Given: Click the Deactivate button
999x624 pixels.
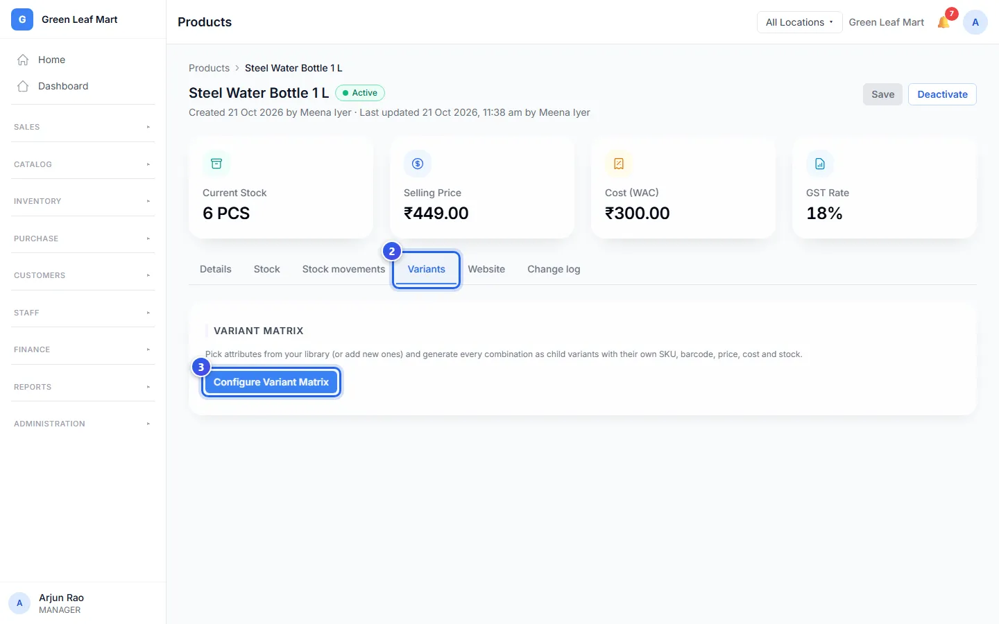Looking at the screenshot, I should (942, 94).
